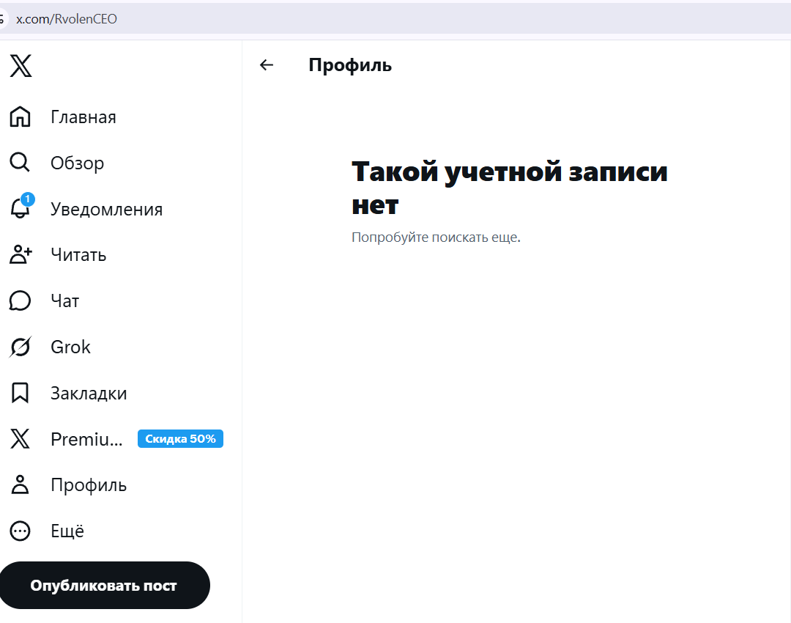Screen dimensions: 791x623
Task: Launch Grok assistant from sidebar
Action: (20, 347)
